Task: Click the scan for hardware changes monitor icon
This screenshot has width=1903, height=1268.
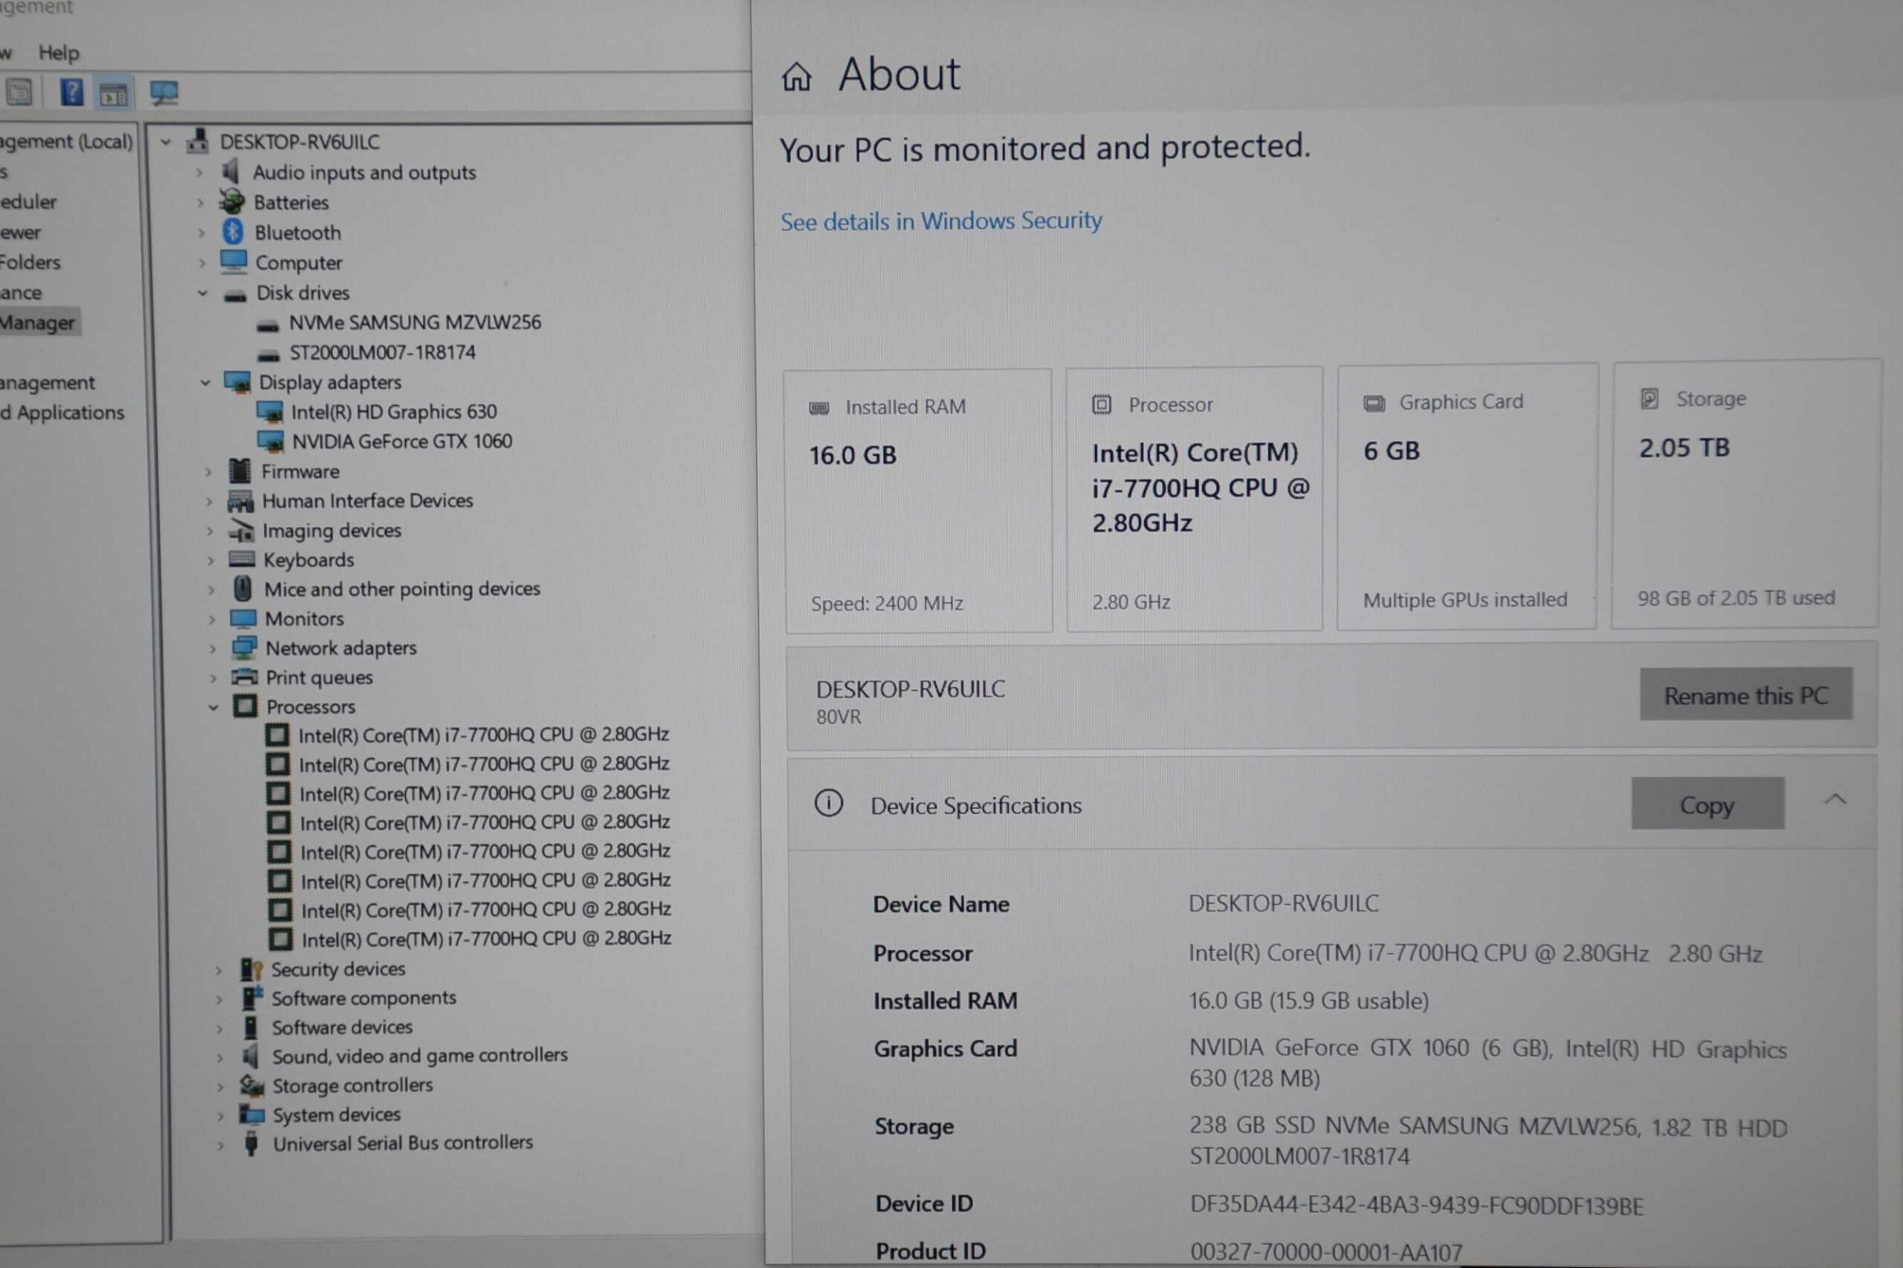Action: [164, 93]
